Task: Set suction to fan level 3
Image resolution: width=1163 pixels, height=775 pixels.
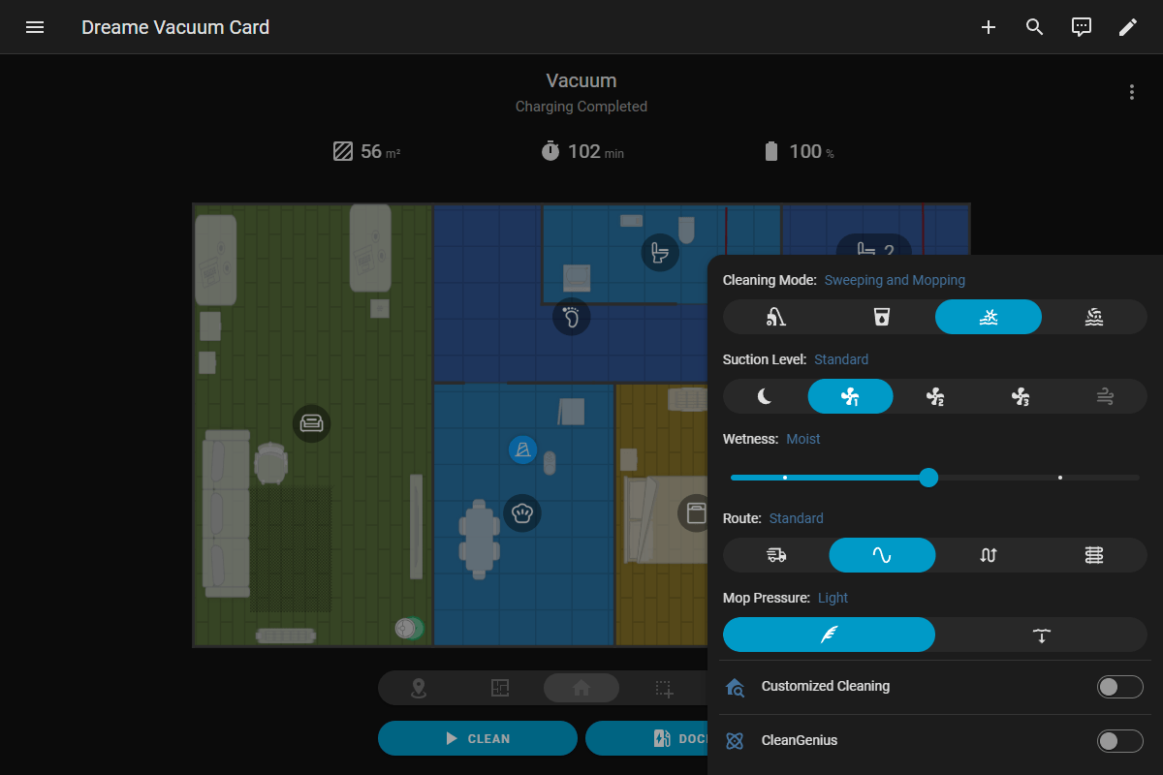Action: (1021, 396)
